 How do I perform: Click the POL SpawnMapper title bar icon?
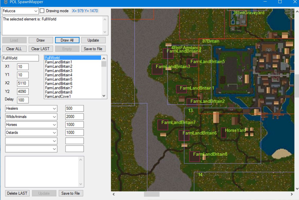[x=6, y=2]
